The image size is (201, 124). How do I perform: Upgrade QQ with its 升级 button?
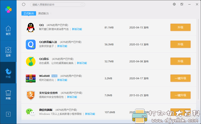[180, 27]
